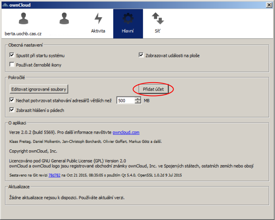Toggle Zobrazit hlášení o pádech checkbox

[12, 110]
